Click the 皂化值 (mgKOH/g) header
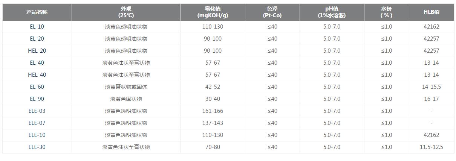 click(213, 12)
